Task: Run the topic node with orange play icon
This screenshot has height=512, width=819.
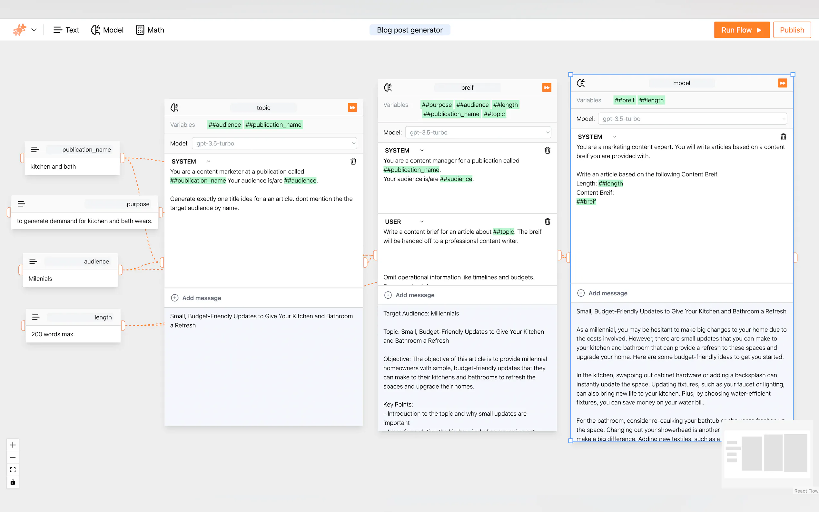Action: click(352, 108)
